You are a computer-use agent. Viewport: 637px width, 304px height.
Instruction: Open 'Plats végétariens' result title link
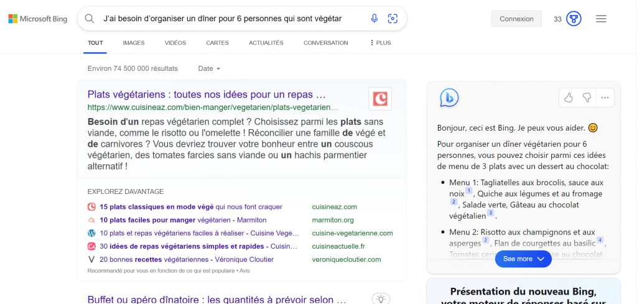(x=207, y=94)
